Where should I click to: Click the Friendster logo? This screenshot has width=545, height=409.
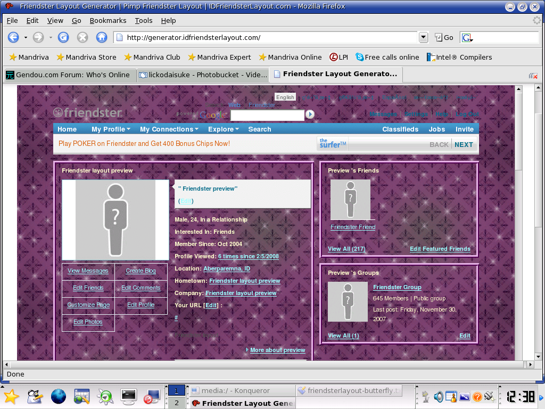[88, 113]
